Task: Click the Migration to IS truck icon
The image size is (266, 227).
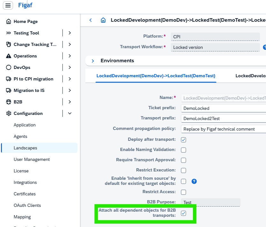Action: [x=9, y=90]
